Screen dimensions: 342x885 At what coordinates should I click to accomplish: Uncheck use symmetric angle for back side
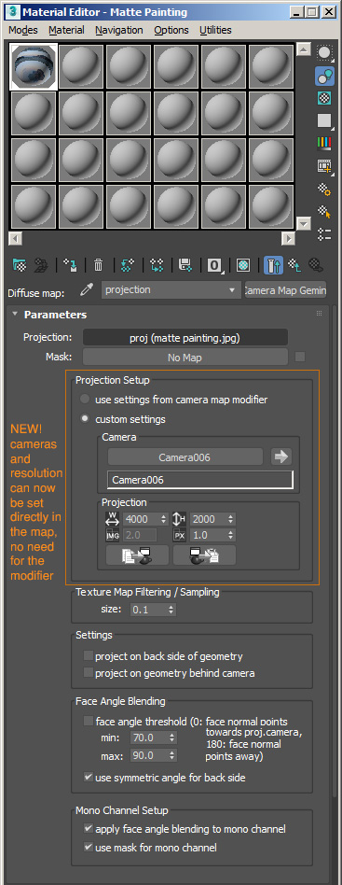[x=88, y=778]
